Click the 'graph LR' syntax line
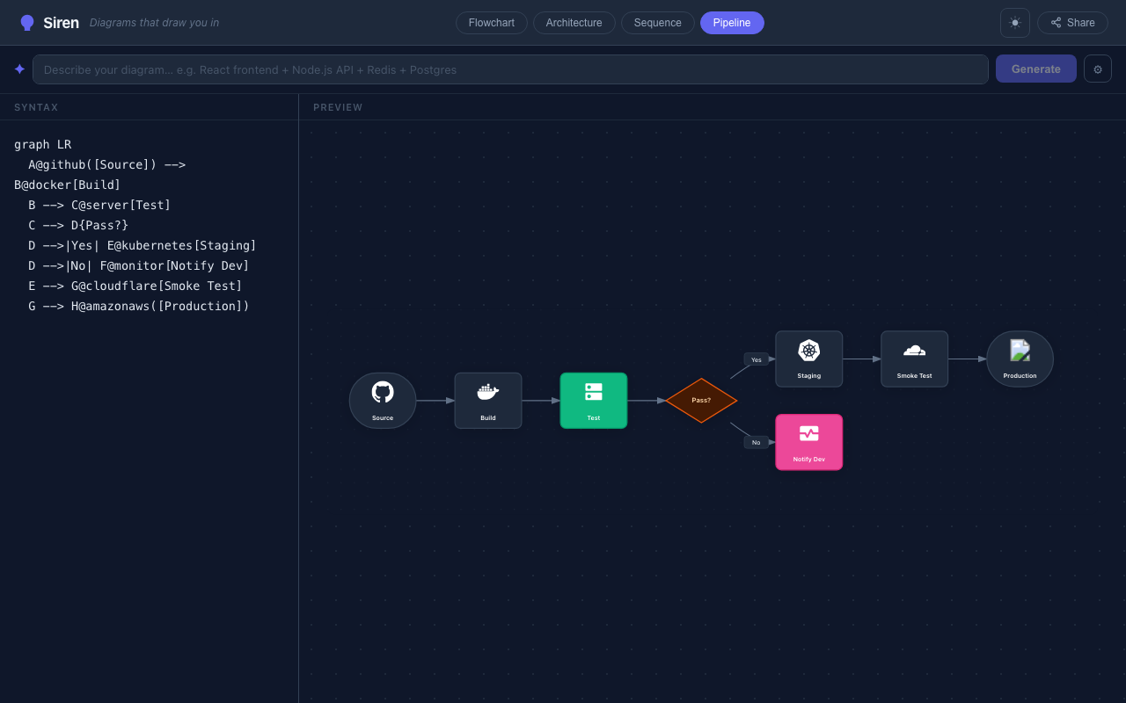This screenshot has height=703, width=1126. tap(43, 144)
